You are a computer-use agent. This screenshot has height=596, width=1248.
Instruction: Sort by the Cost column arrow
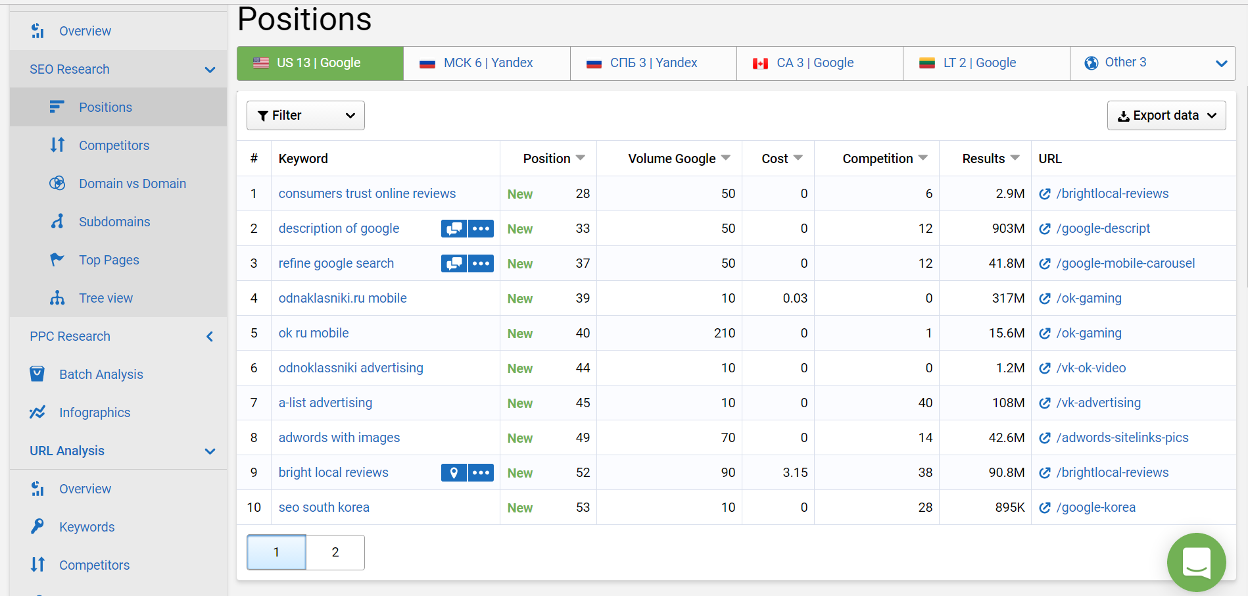tap(798, 158)
